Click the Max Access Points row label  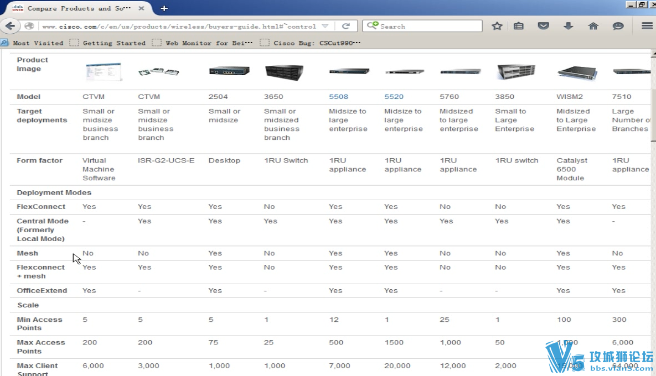click(40, 347)
